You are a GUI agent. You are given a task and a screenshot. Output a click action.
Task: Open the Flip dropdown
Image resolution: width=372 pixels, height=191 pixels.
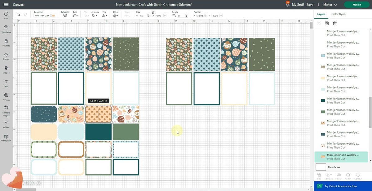[104, 15]
